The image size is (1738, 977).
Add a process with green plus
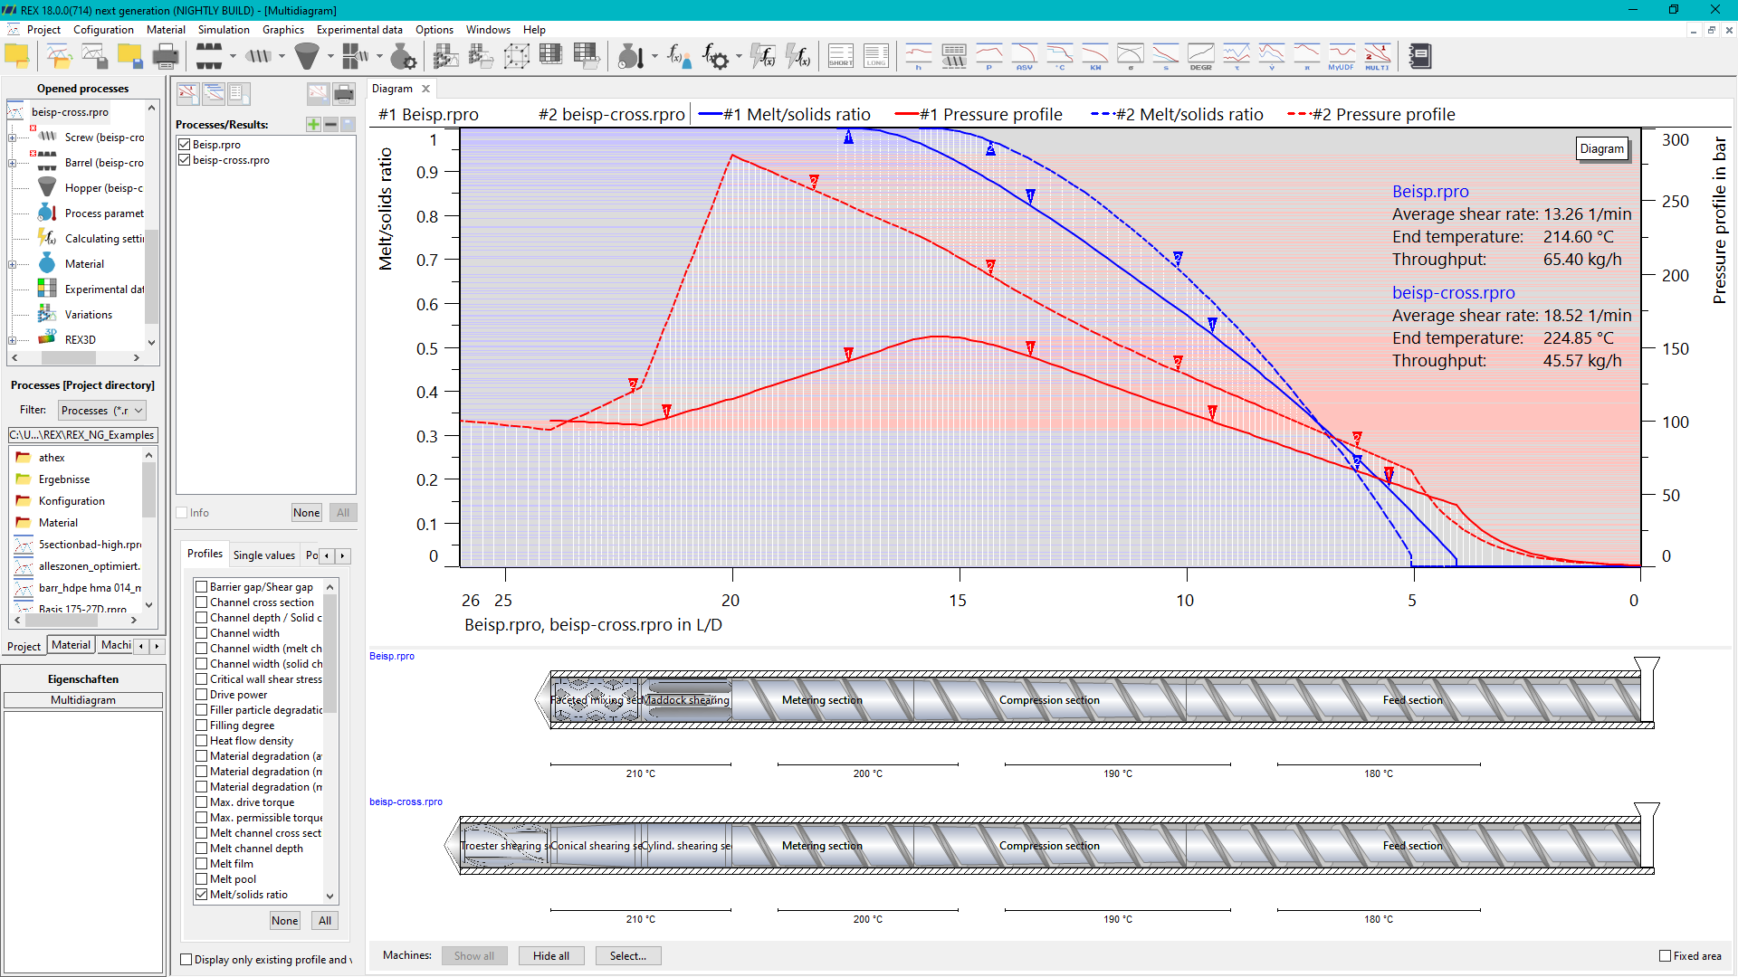(x=313, y=124)
